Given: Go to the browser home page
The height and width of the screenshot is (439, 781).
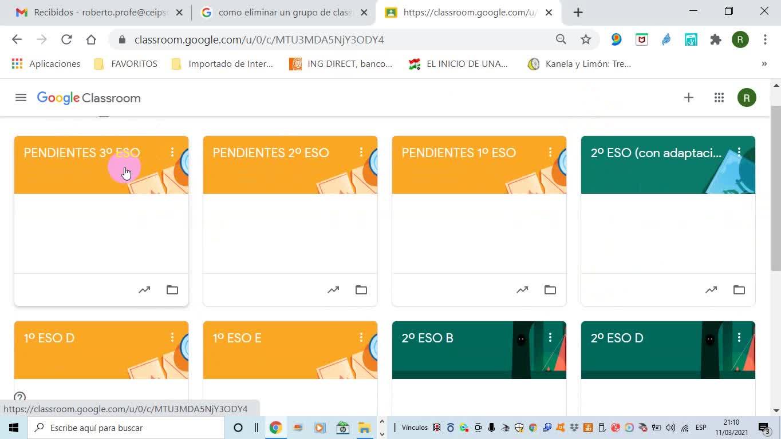Looking at the screenshot, I should 91,39.
